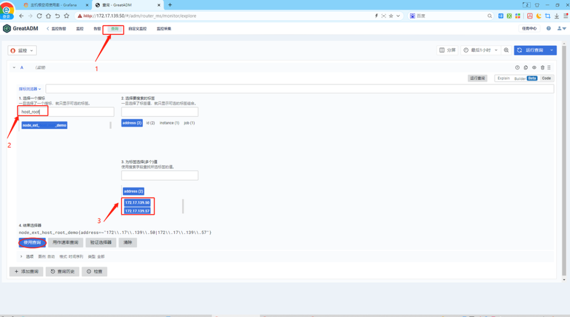This screenshot has width=570, height=317.
Task: Open the 监控 data source dropdown
Action: click(x=22, y=51)
